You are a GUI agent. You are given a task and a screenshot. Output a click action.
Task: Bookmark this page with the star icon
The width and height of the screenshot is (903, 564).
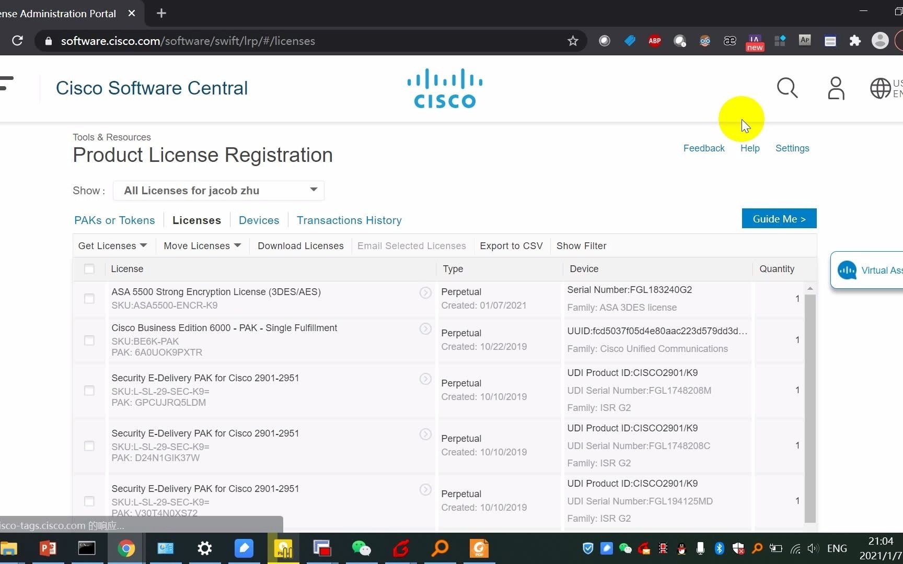(573, 41)
